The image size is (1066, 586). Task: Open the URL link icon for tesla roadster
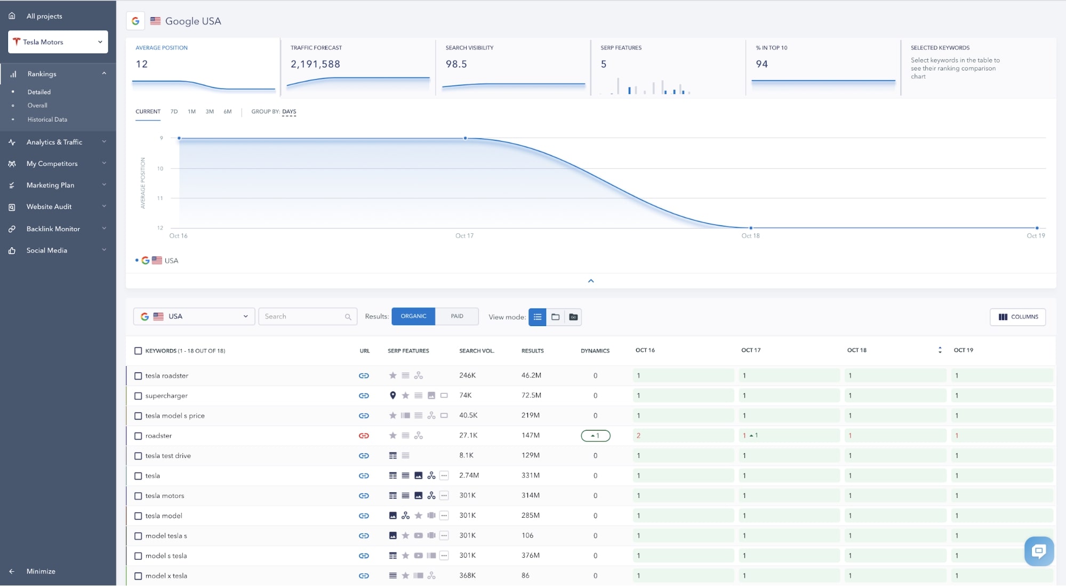point(364,376)
